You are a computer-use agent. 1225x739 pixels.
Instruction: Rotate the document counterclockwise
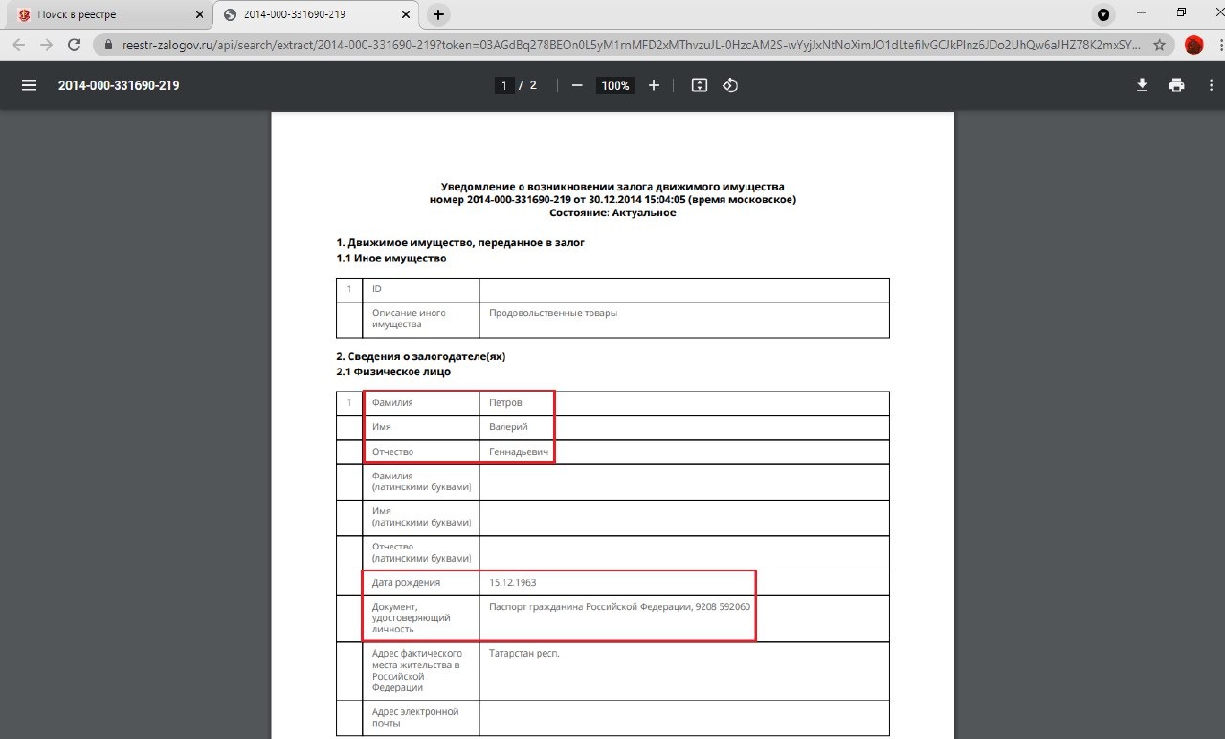click(730, 85)
